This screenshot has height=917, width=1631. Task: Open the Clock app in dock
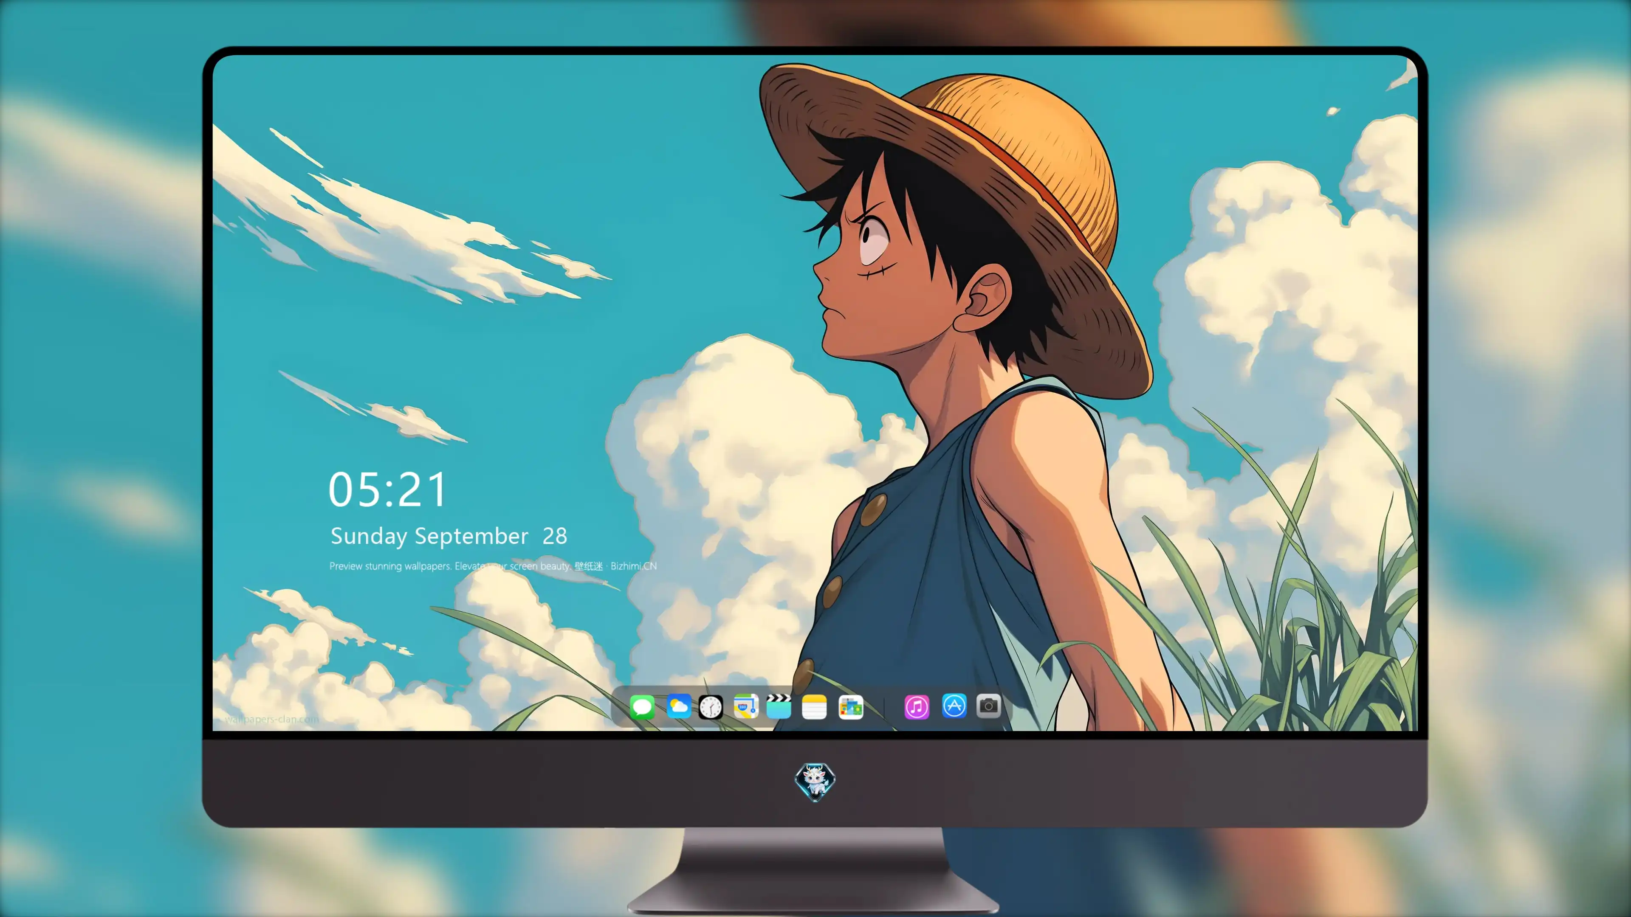711,707
